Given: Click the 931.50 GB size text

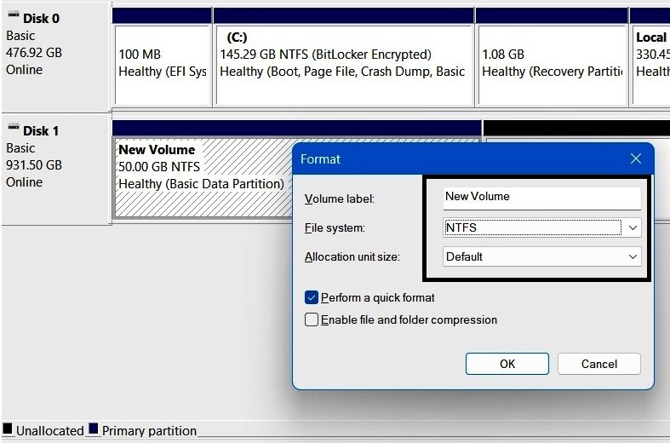Looking at the screenshot, I should click(x=34, y=165).
